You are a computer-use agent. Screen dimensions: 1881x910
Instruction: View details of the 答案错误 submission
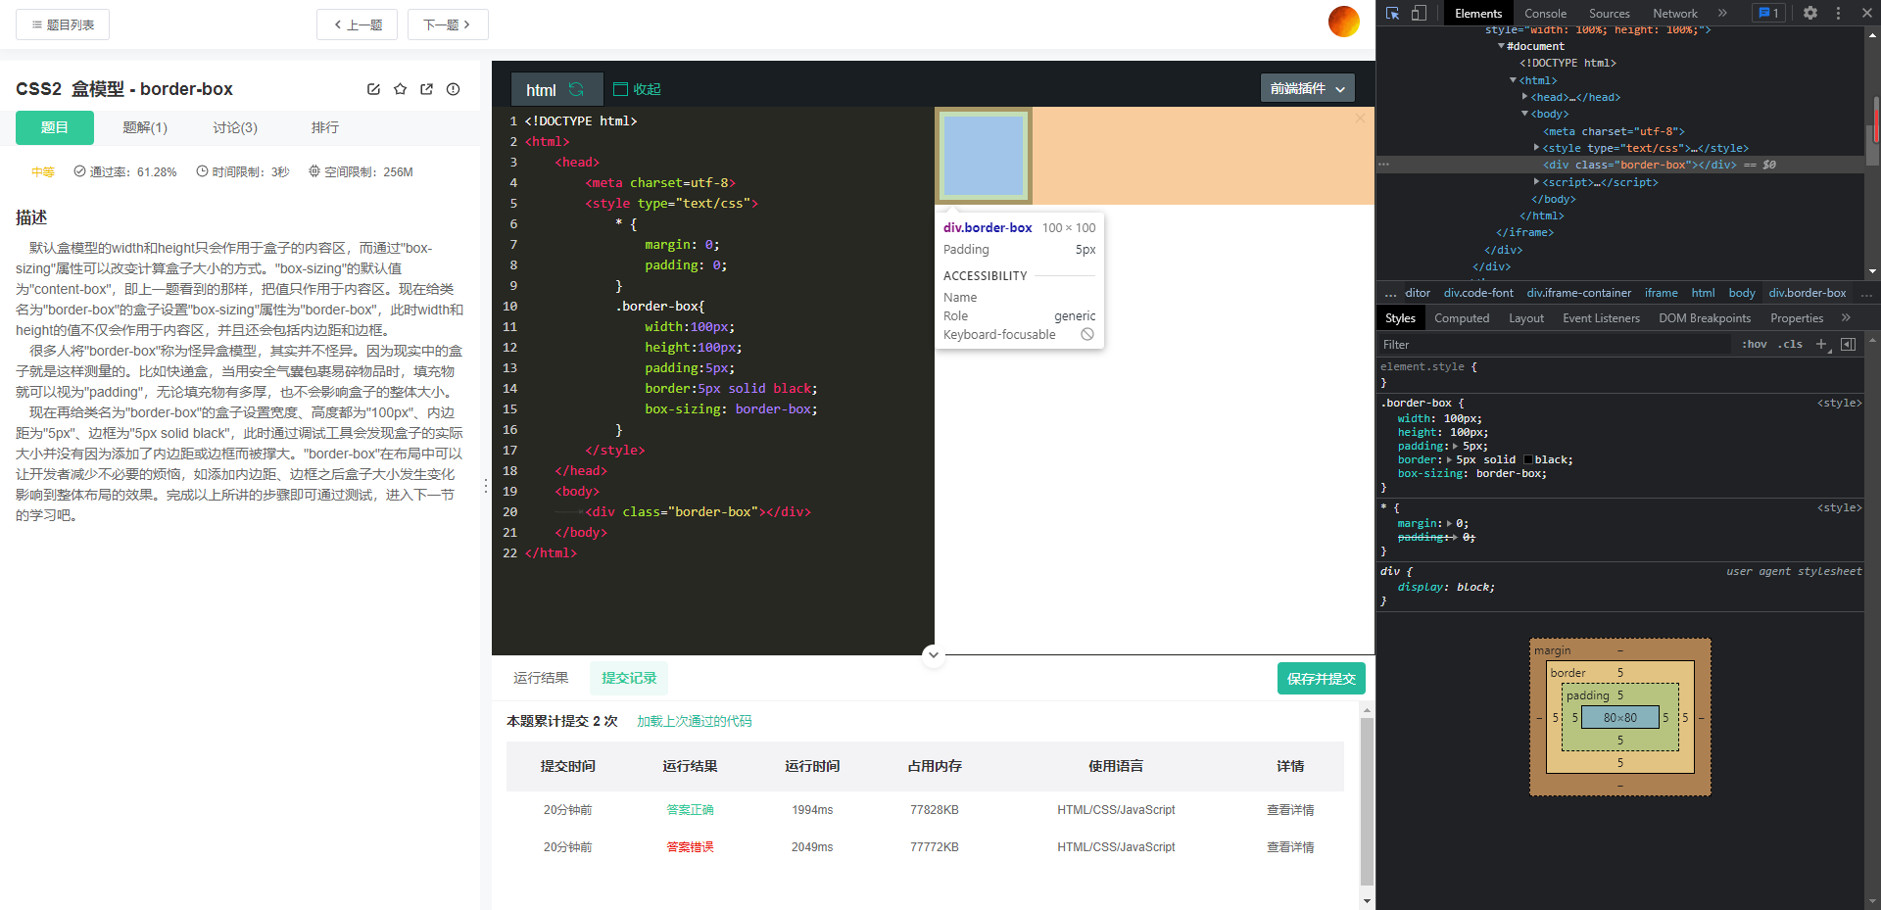(1290, 847)
